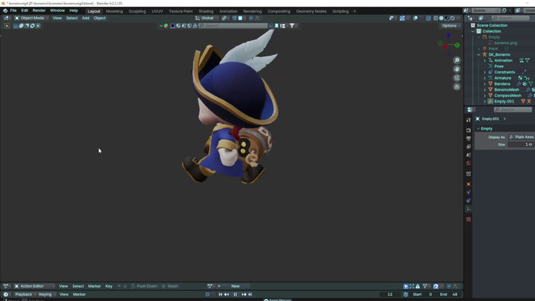Expand the Constraints item in outliner
Viewport: 535px width, 301px height.
point(484,72)
